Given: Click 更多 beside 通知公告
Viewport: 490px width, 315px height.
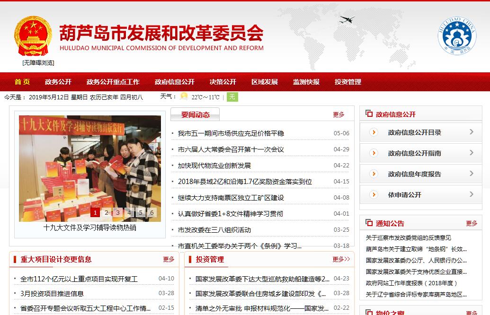Looking at the screenshot, I should (x=472, y=223).
